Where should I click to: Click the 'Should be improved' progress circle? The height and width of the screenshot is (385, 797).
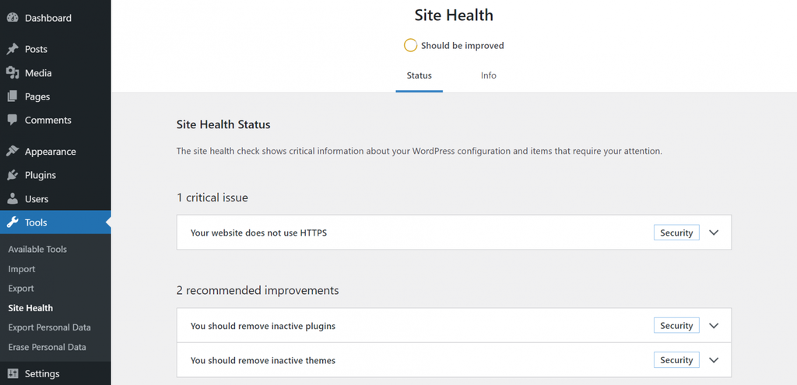click(x=410, y=45)
